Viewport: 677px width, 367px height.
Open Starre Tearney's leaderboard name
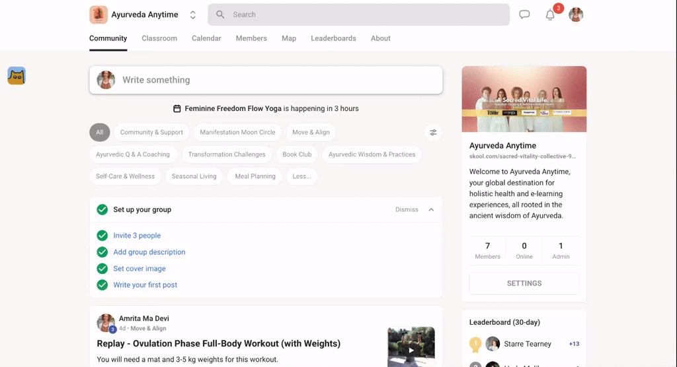click(528, 344)
